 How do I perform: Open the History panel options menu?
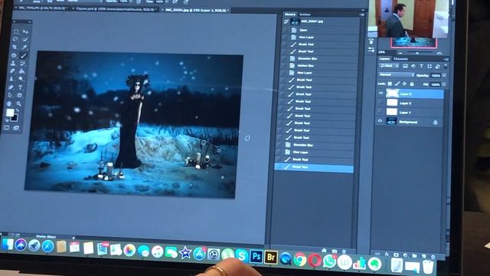361,15
